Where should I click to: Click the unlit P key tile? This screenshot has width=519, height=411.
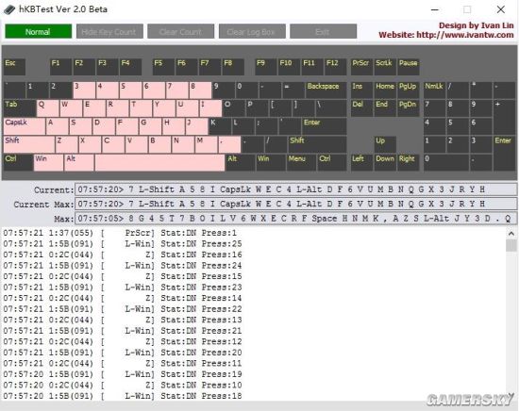(257, 108)
